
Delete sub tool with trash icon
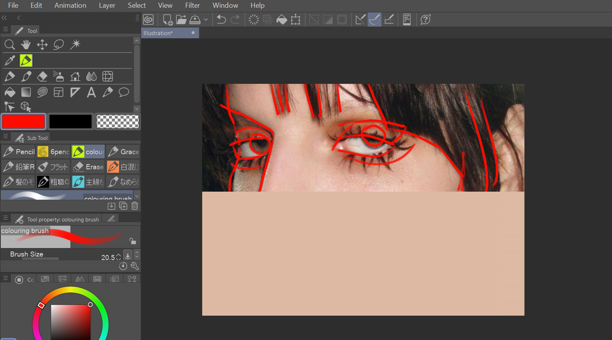pyautogui.click(x=135, y=206)
